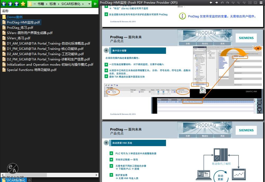This screenshot has height=182, width=265.
Task: Click the navigate forward arrow in file browser
Action: point(10,4)
